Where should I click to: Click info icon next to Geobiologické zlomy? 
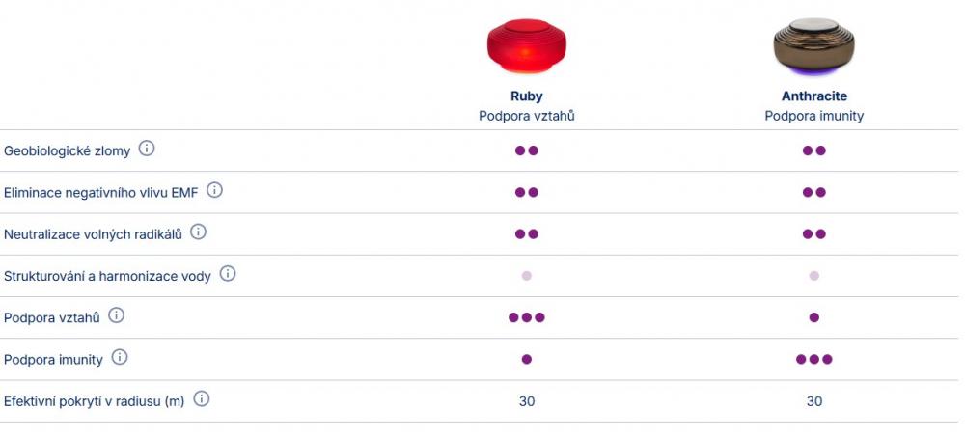coord(147,150)
